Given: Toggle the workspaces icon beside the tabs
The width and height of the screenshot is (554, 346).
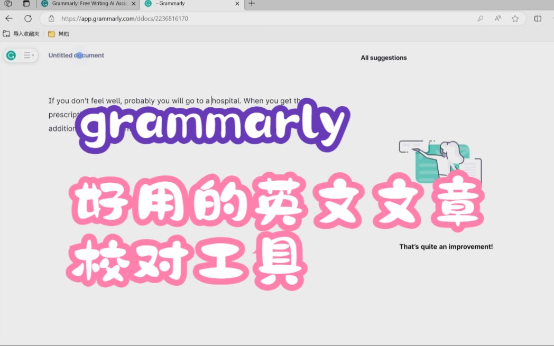Looking at the screenshot, I should [7, 5].
